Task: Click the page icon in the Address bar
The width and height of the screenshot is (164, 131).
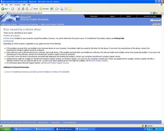Action: [8, 13]
